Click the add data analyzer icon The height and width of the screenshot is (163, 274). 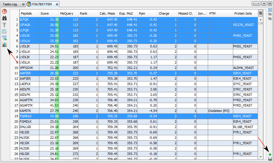(x=4, y=38)
